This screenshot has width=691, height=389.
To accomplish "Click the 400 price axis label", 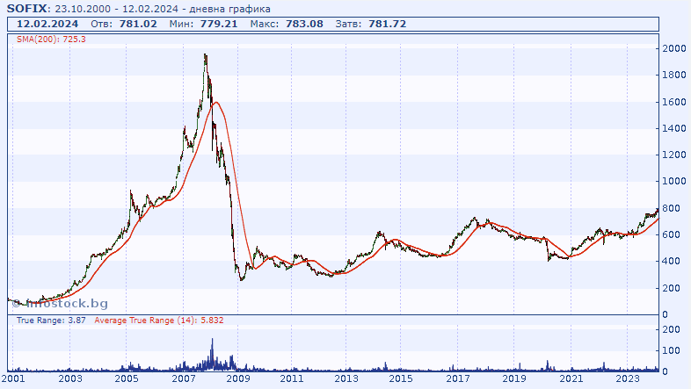I will [x=672, y=261].
